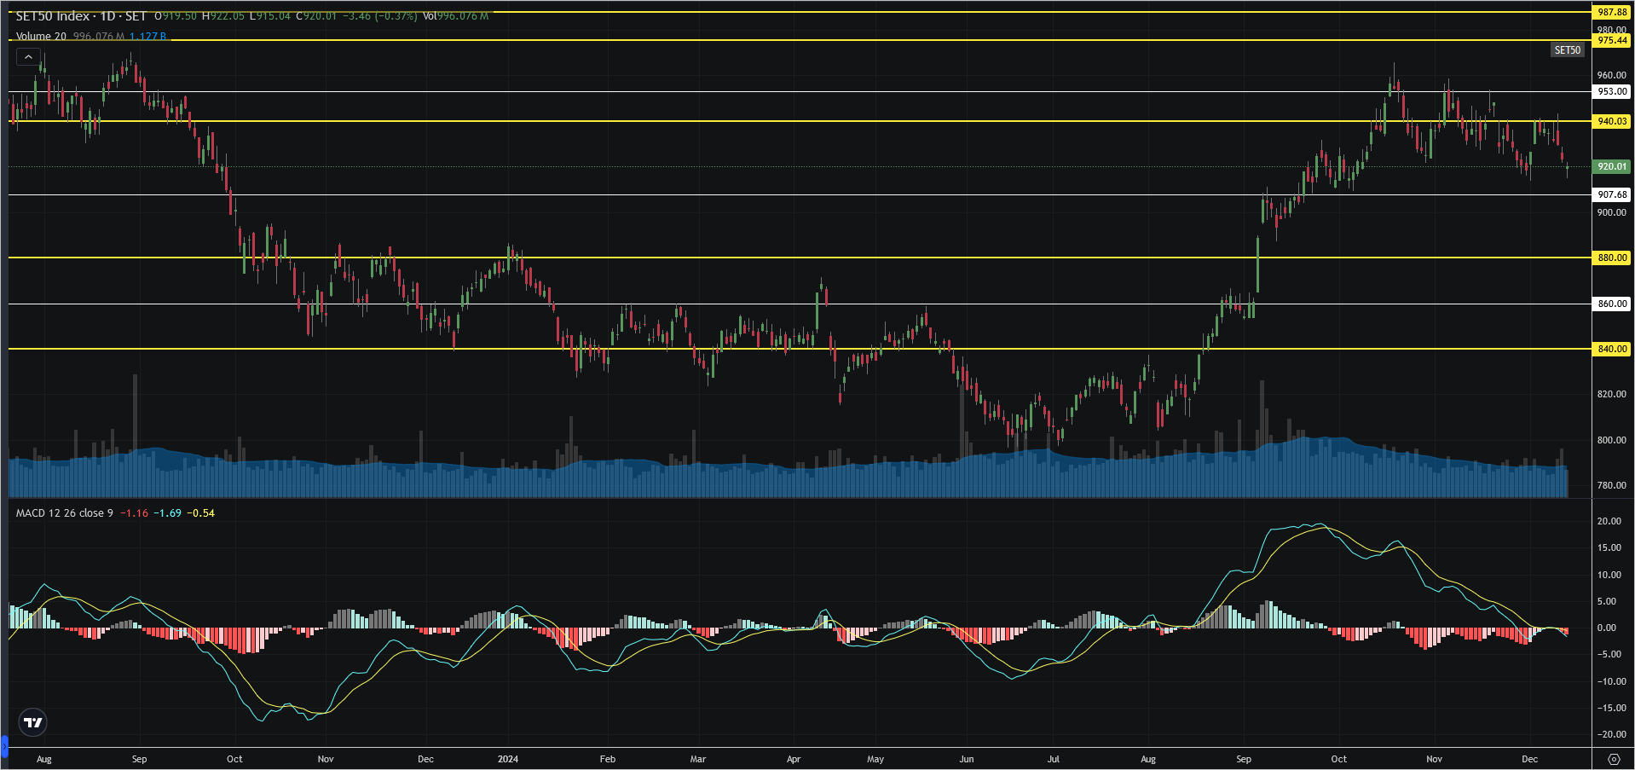Select the 860.00 white line label
Screen dimensions: 1635x770
(1612, 304)
